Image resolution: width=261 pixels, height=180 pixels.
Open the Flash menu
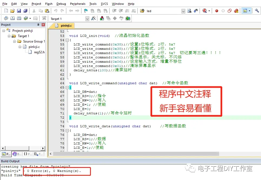pyautogui.click(x=49, y=4)
